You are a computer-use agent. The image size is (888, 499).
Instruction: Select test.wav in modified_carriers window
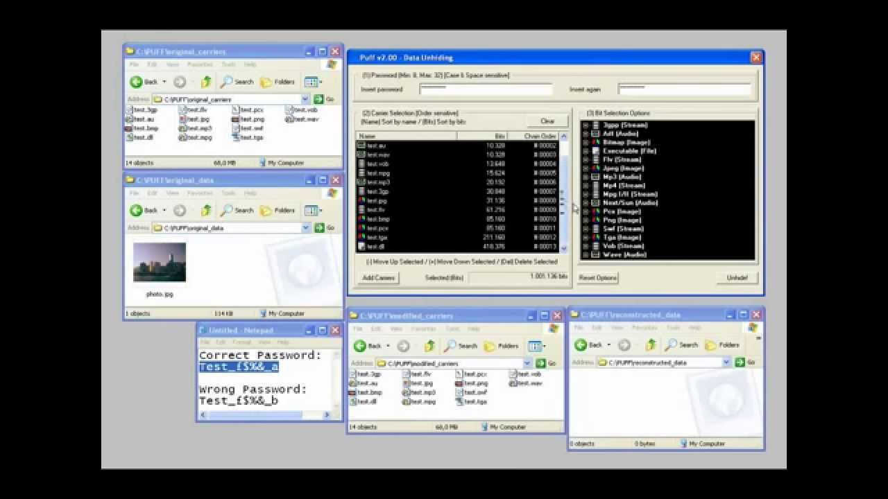526,383
